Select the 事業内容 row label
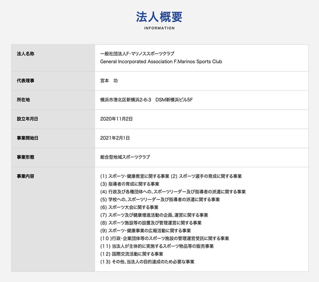This screenshot has height=282, width=319. [26, 176]
